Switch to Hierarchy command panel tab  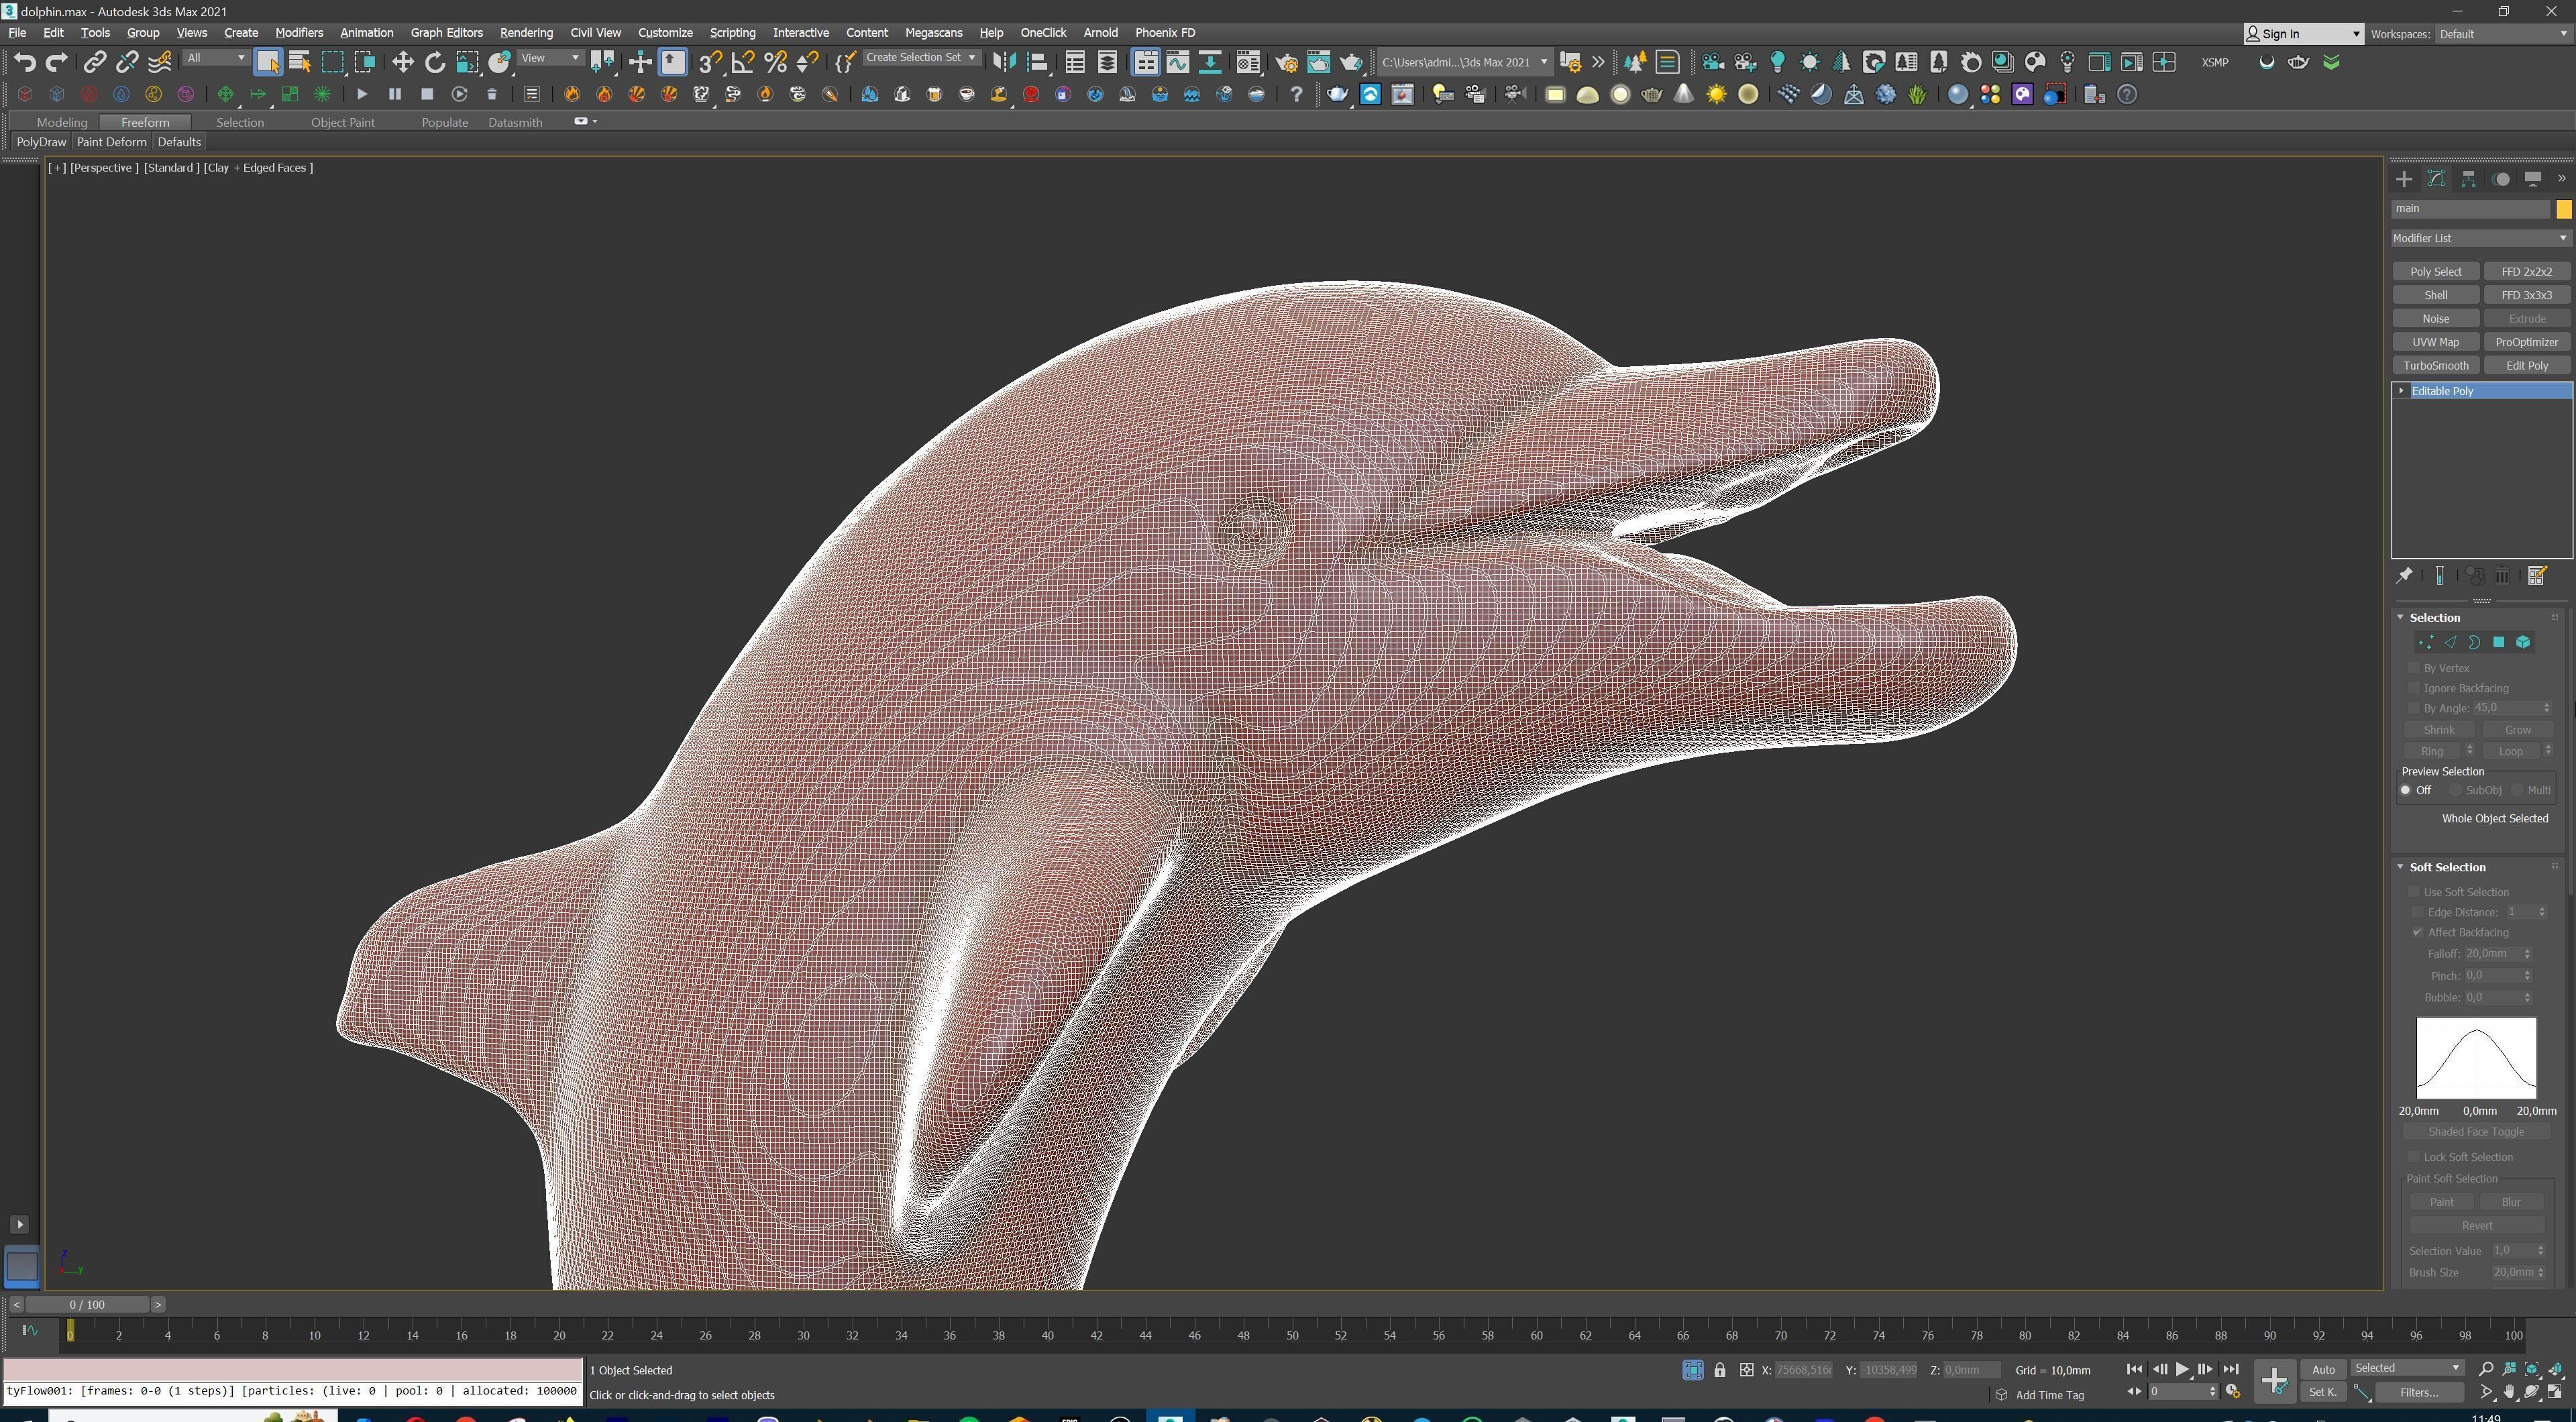coord(2468,179)
